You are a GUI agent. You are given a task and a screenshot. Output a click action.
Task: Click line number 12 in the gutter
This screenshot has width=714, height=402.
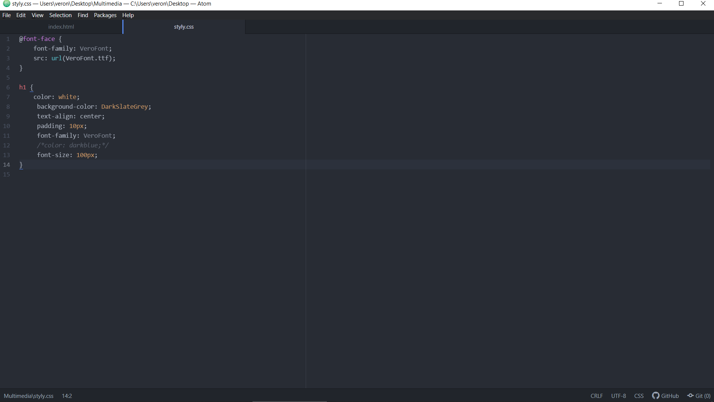[x=6, y=145]
